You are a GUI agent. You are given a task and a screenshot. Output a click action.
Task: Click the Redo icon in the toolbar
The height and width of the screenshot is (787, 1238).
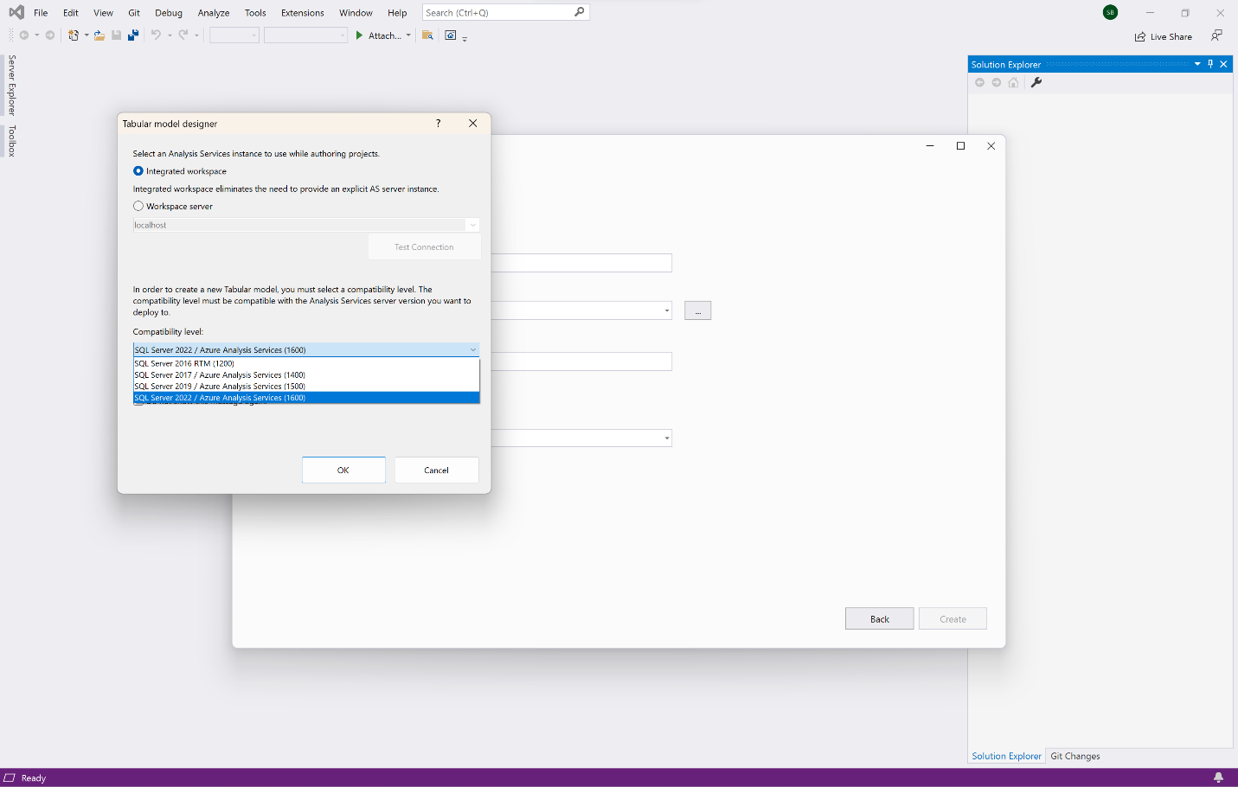[x=182, y=35]
